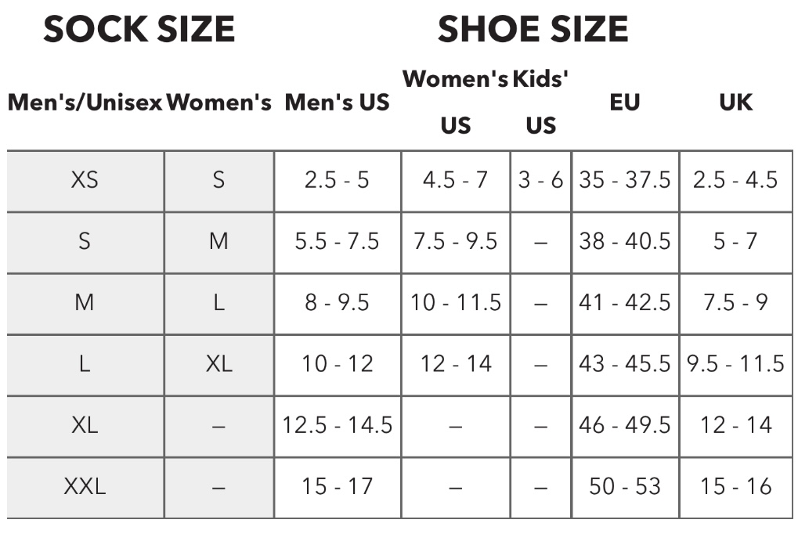The width and height of the screenshot is (798, 534).
Task: Select the XXL sock size cell
Action: [85, 487]
